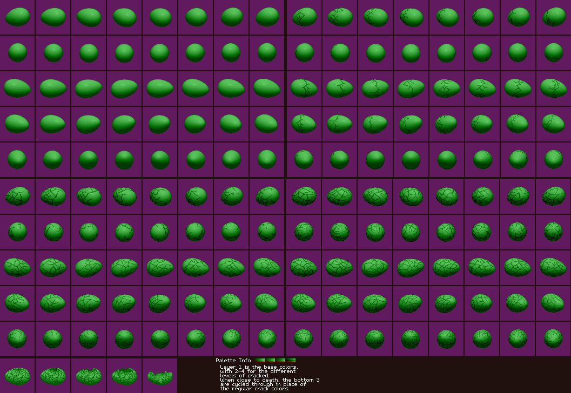Select text "Layer 1 is the base colors,"
The height and width of the screenshot is (393, 571).
[x=259, y=367]
